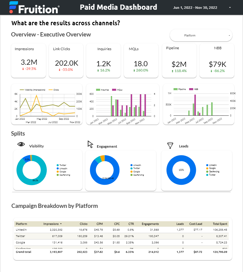Image resolution: width=243 pixels, height=272 pixels.
Task: Click the Clicks legend entry in line chart
Action: 54,90
